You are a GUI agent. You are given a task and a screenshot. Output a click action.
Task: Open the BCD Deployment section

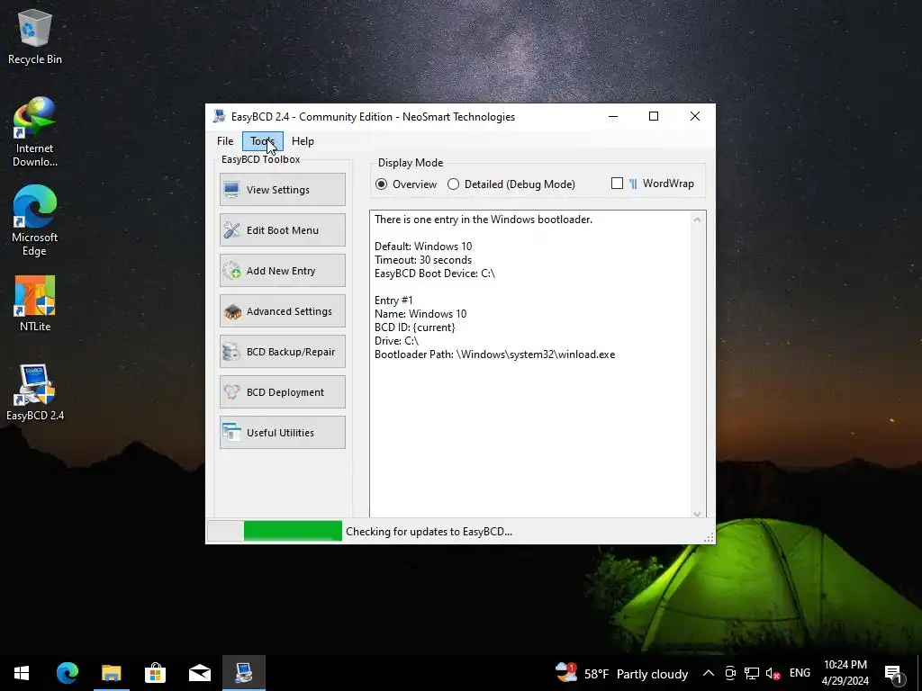(282, 392)
